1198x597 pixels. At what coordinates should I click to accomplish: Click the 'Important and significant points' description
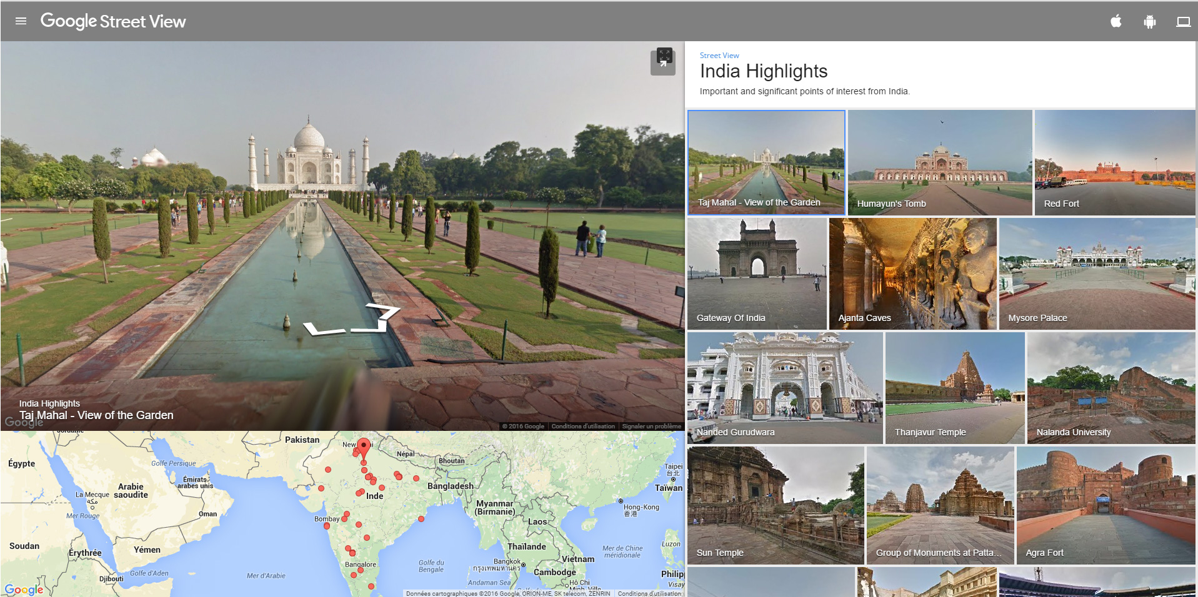805,91
